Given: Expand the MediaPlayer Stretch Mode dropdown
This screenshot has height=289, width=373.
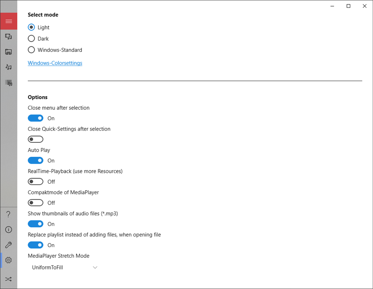Looking at the screenshot, I should click(x=65, y=267).
